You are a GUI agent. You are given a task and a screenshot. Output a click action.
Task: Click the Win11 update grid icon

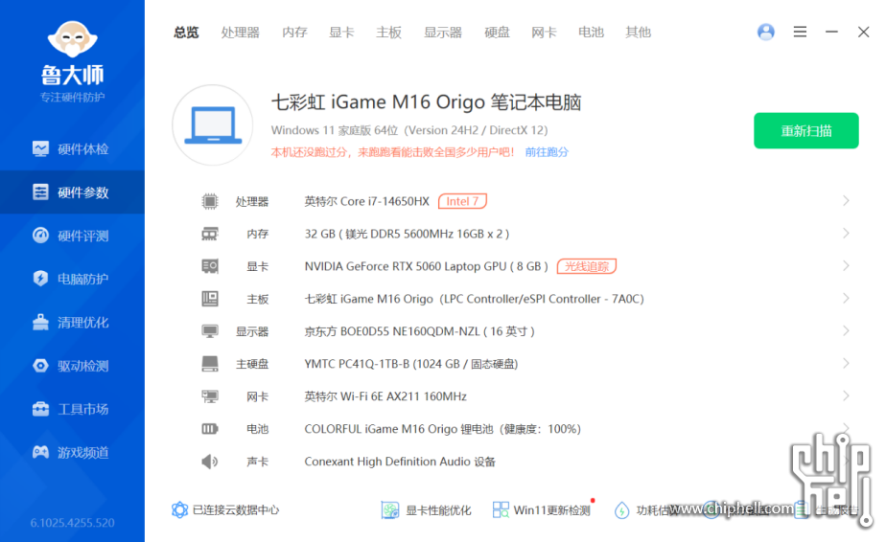click(x=501, y=509)
